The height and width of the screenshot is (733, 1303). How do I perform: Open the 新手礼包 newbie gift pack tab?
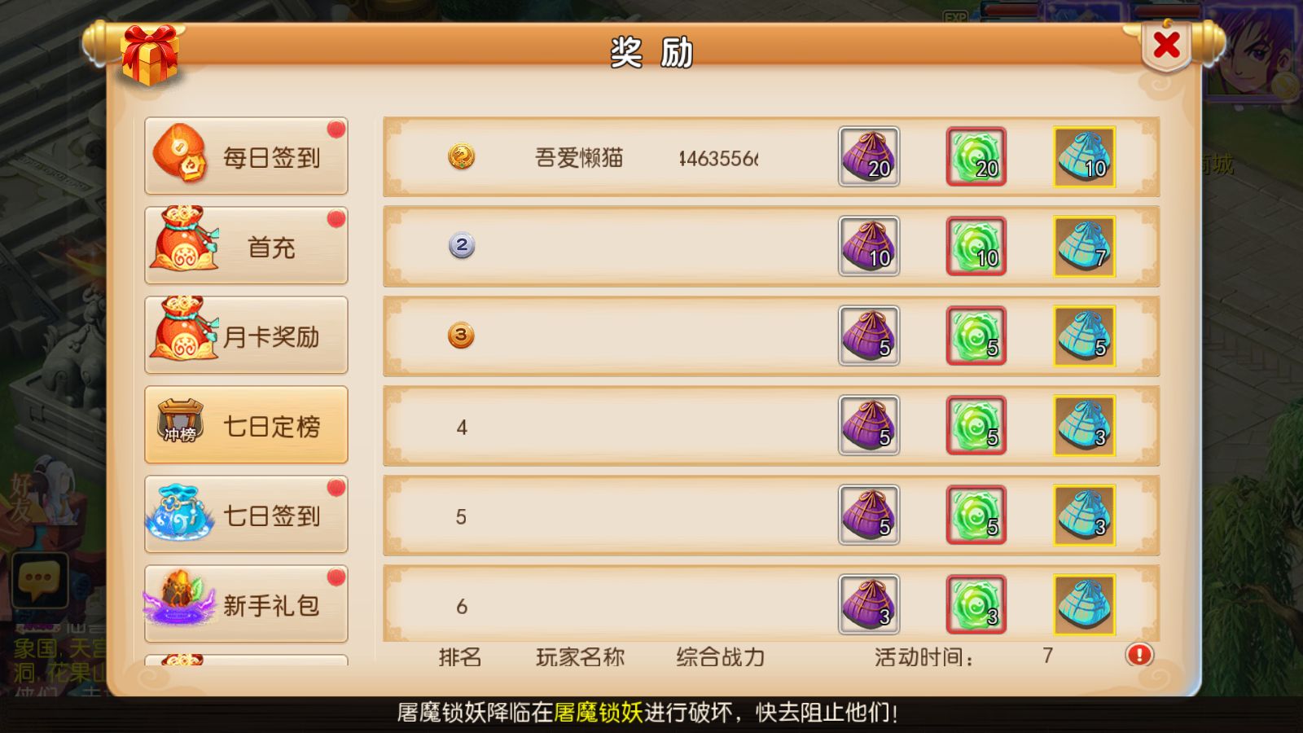click(246, 604)
